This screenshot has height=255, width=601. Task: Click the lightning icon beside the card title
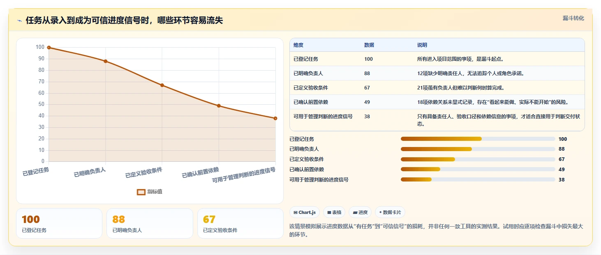[19, 21]
